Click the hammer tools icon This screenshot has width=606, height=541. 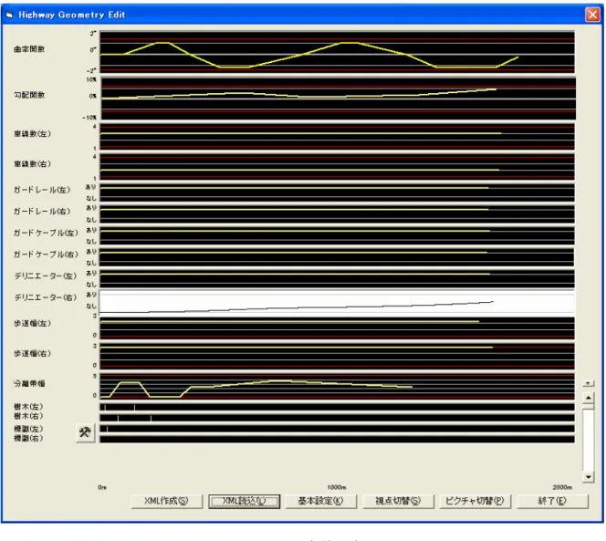(85, 432)
